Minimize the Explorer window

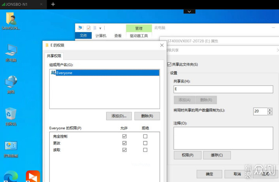[x=274, y=28]
